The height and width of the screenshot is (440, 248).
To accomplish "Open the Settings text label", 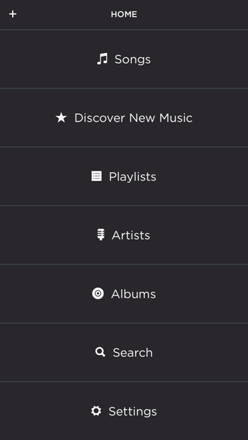I will [132, 411].
